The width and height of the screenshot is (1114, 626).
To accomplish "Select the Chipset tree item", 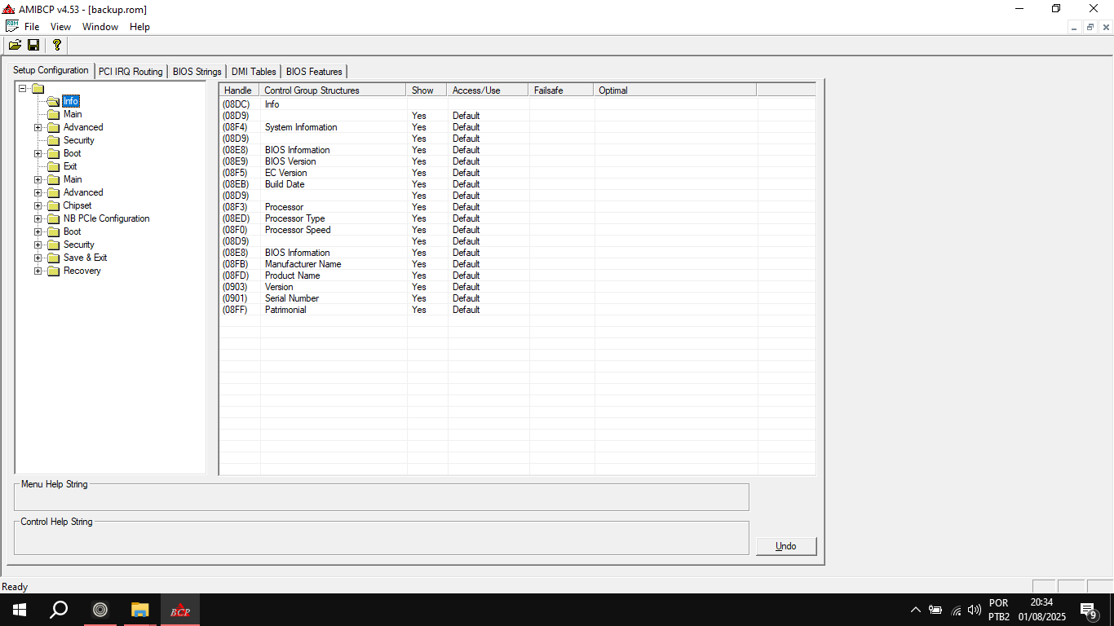I will (x=77, y=205).
